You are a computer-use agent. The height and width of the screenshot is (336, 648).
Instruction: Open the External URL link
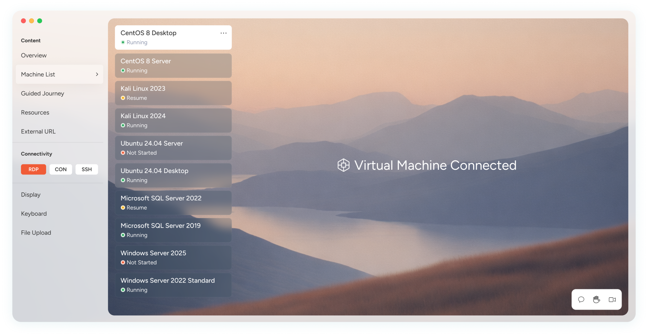38,131
